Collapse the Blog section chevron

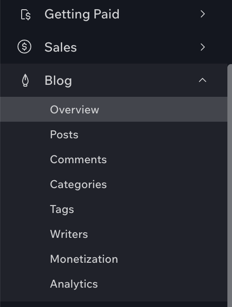pos(203,80)
